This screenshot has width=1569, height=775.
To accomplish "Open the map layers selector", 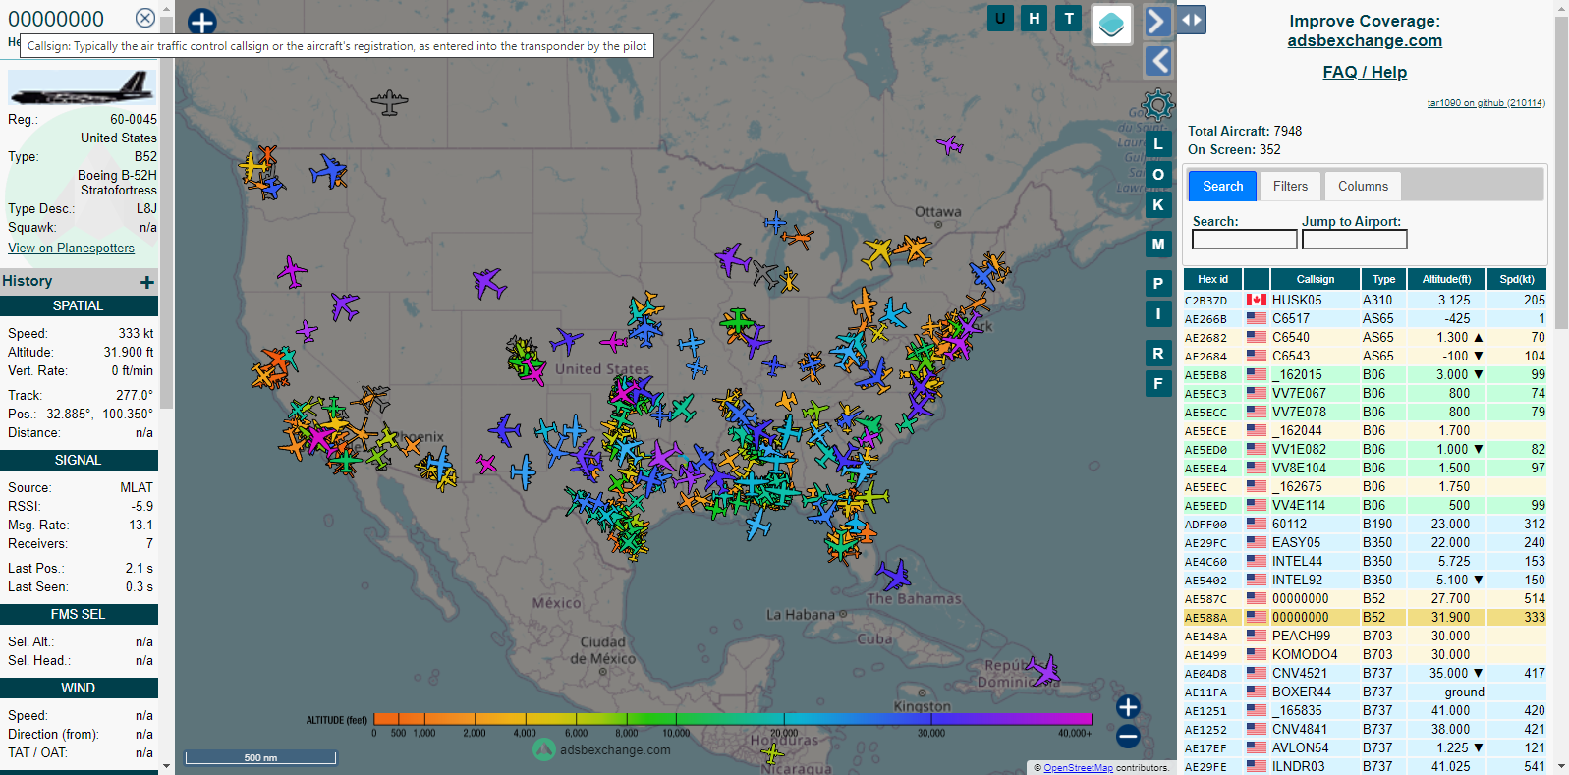I will (1111, 24).
